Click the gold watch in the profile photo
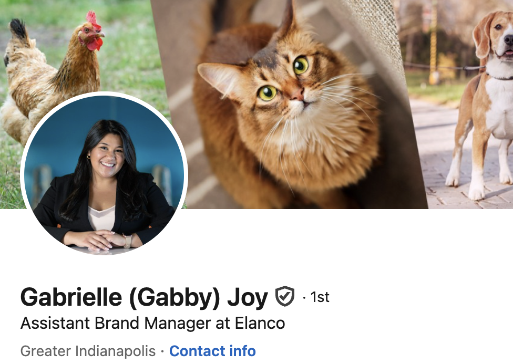Screen dimensions: 513x364 (127, 241)
